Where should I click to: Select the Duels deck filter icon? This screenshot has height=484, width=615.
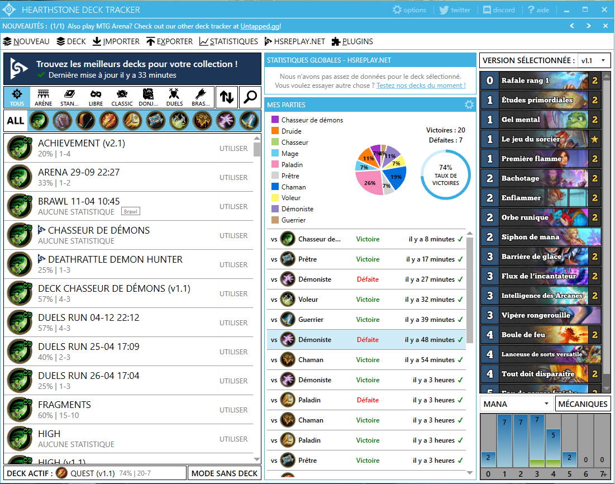(174, 97)
